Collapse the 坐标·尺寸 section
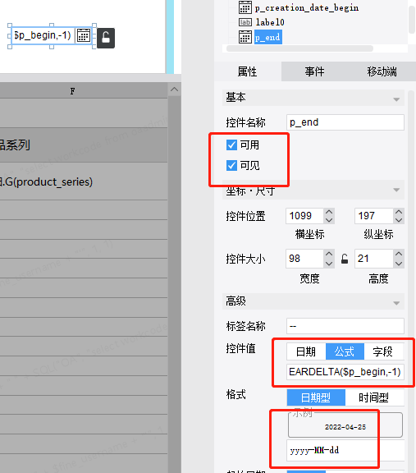The width and height of the screenshot is (416, 473). click(396, 190)
